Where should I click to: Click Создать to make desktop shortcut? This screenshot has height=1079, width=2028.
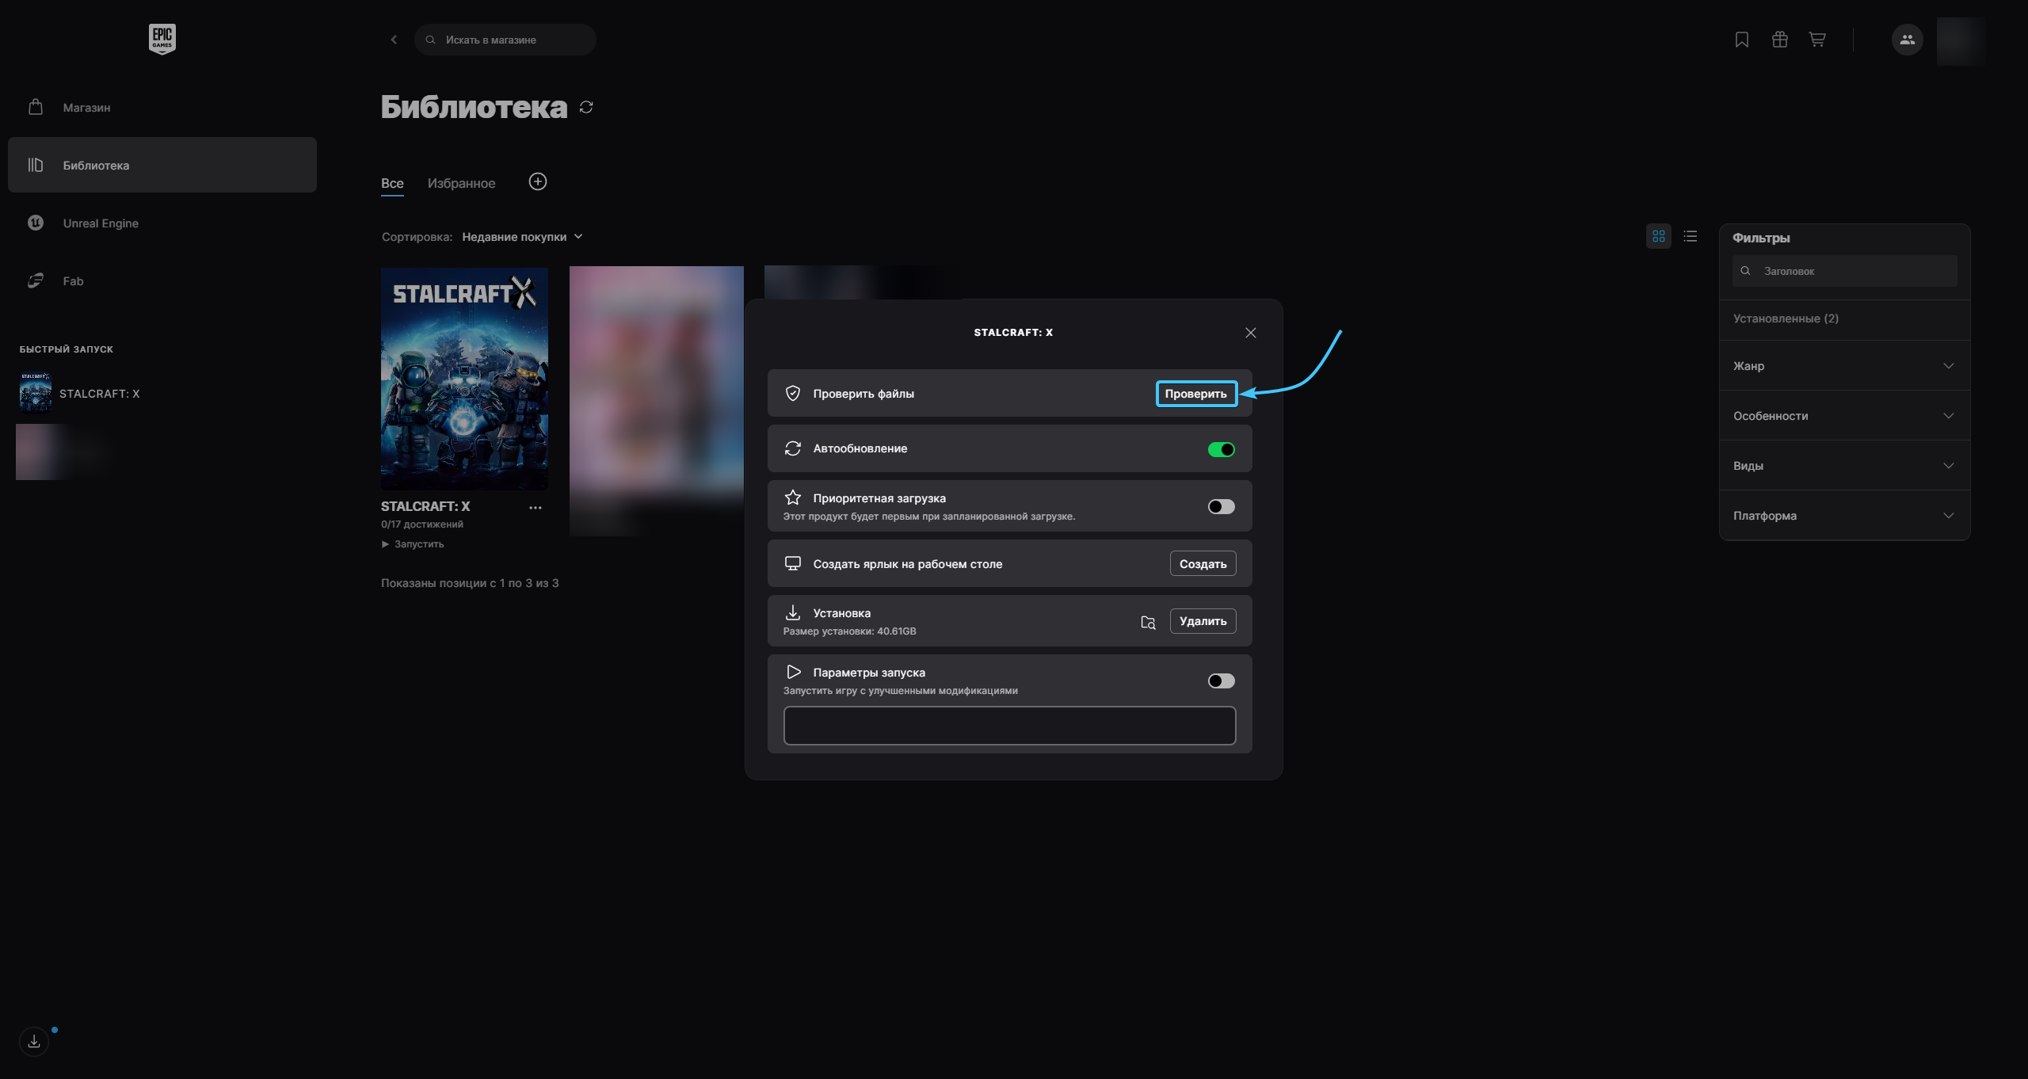[1203, 564]
